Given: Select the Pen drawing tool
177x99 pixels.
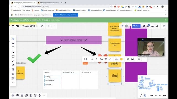Looking at the screenshot, I should coord(13,65).
